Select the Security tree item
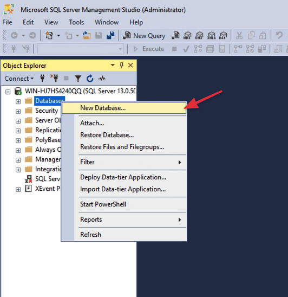288x297 pixels. (x=47, y=111)
